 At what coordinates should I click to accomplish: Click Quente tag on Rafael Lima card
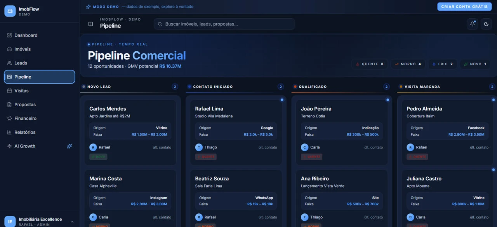click(x=206, y=157)
